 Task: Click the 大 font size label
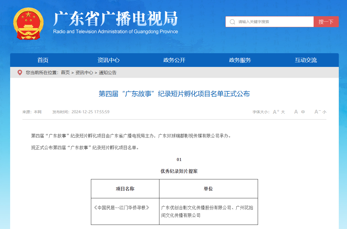(283, 112)
